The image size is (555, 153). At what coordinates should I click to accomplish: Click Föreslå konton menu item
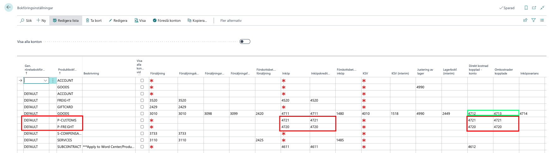(x=167, y=21)
